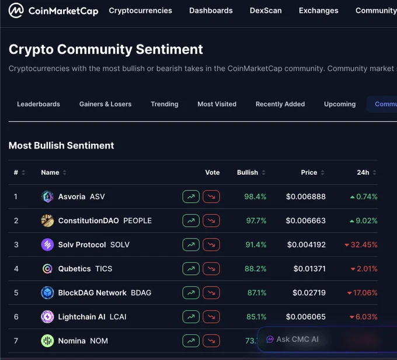Screen dimensions: 397x360
Task: Click the $0.01371 price of Qubetics
Action: point(309,269)
